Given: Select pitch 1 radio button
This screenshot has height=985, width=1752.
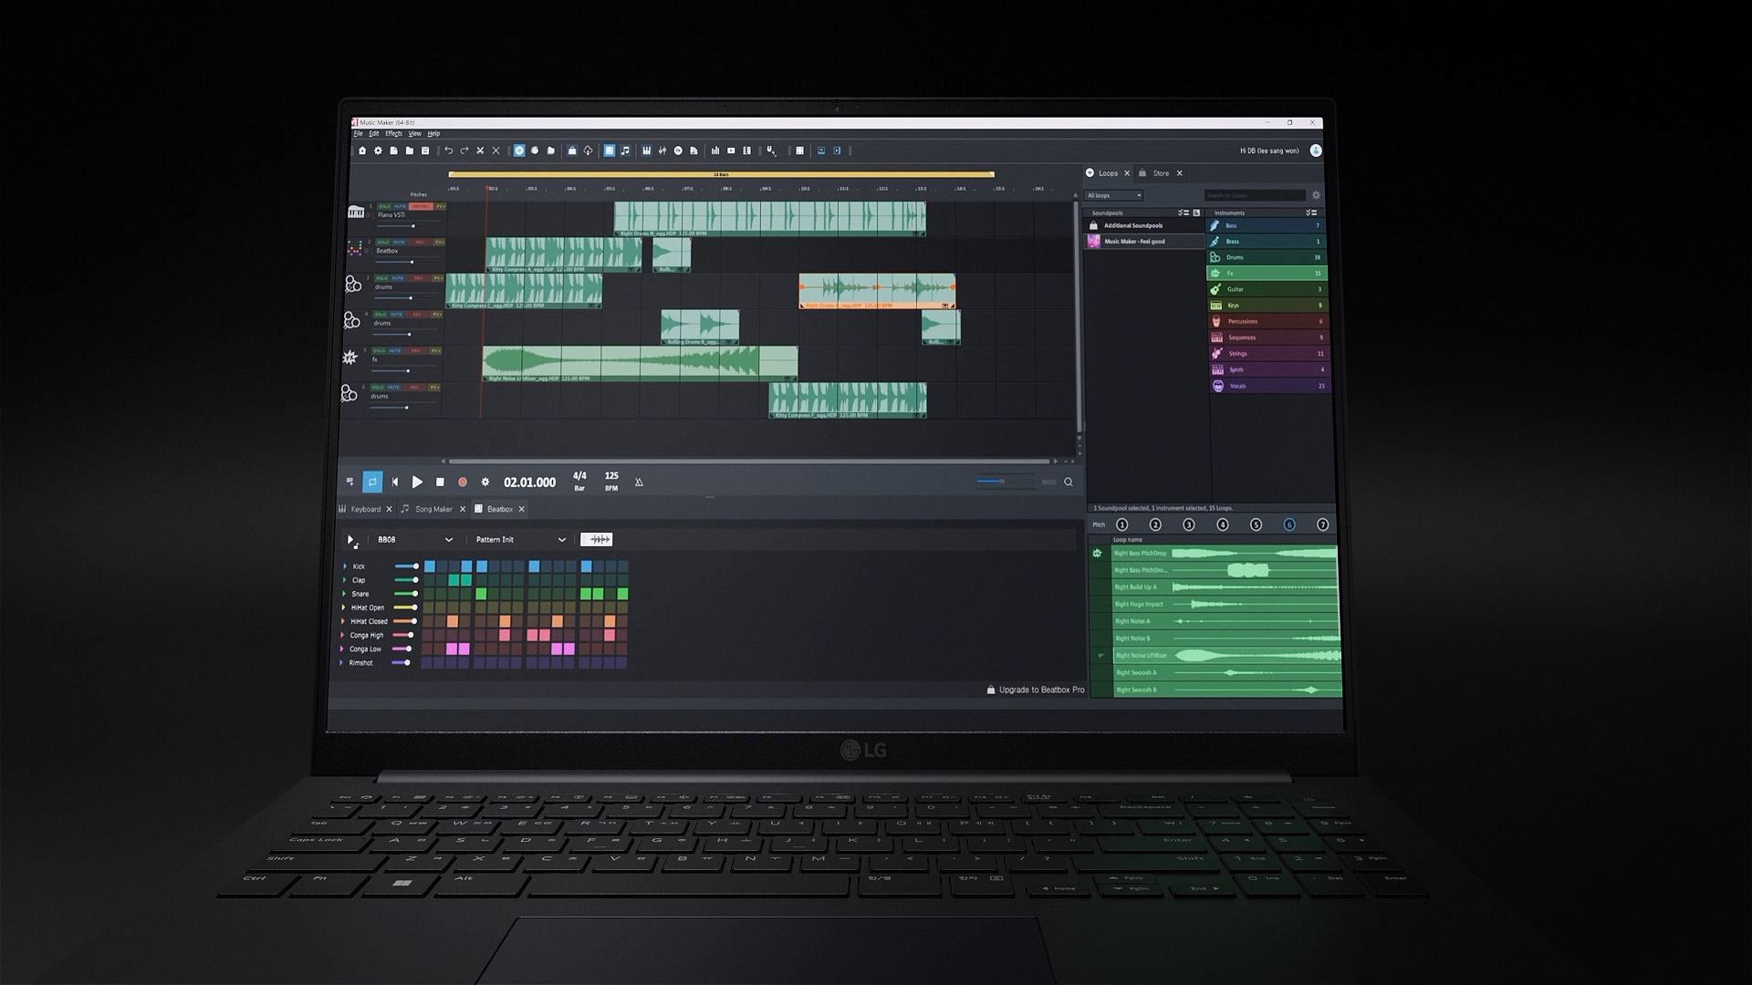Looking at the screenshot, I should pyautogui.click(x=1122, y=524).
